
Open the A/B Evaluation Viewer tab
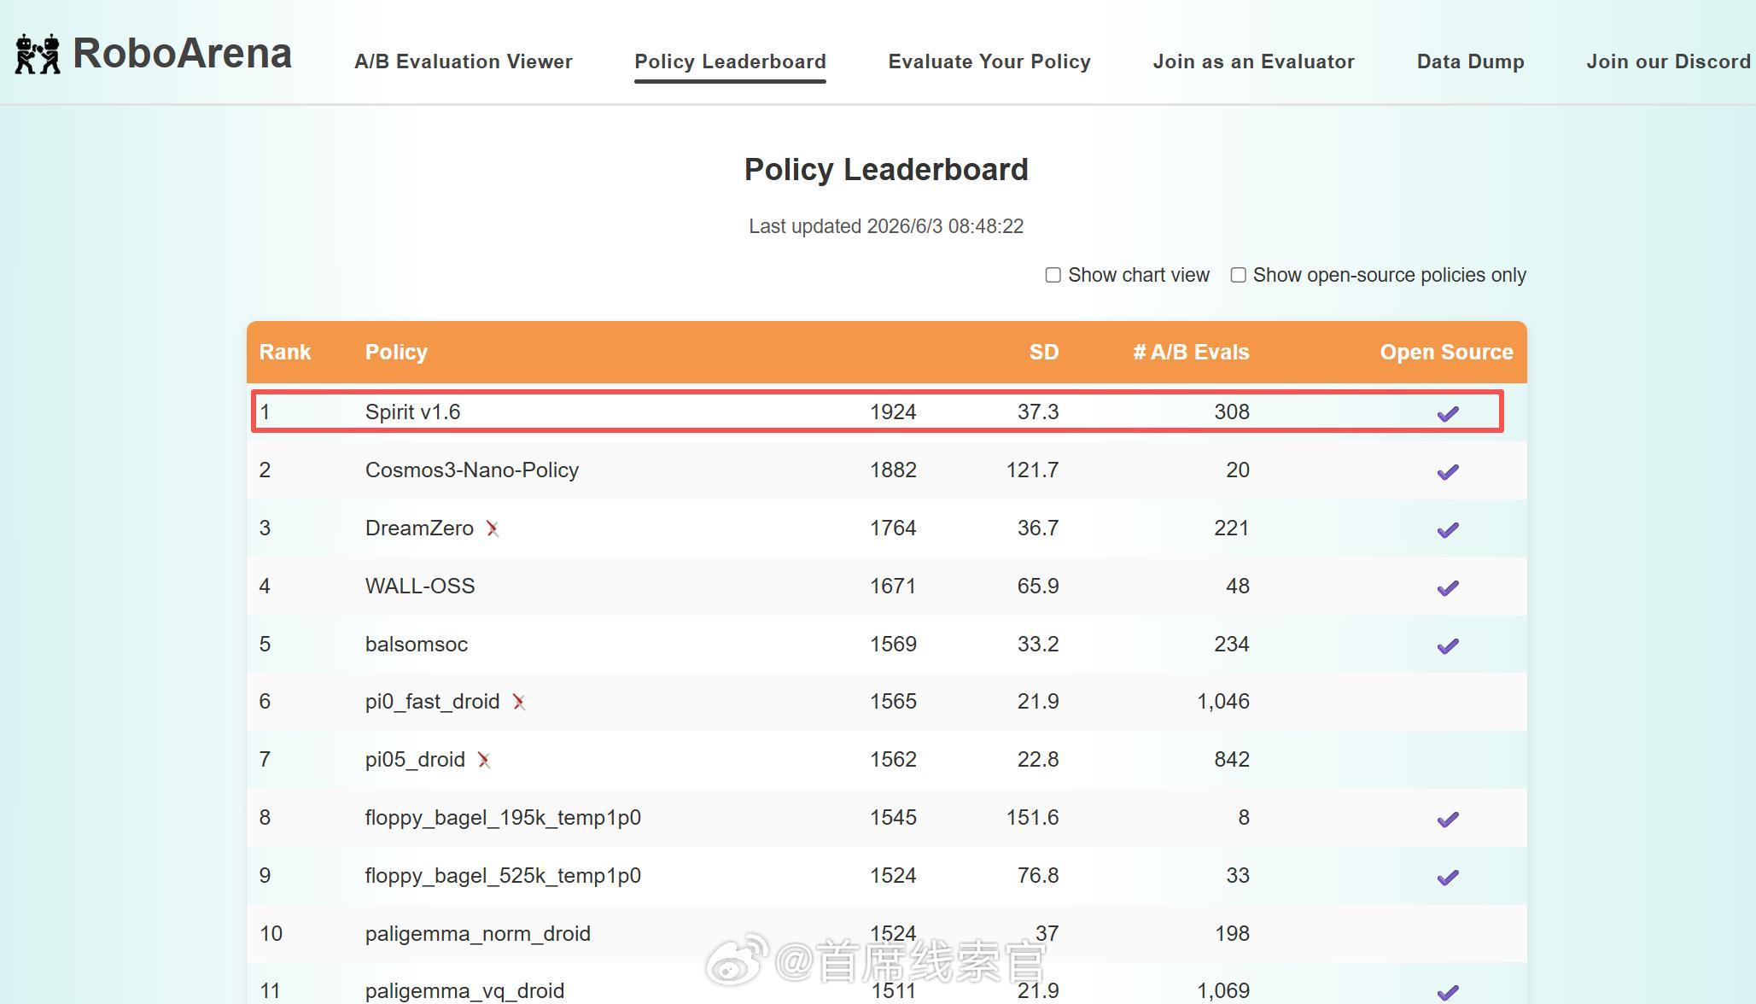(x=464, y=61)
